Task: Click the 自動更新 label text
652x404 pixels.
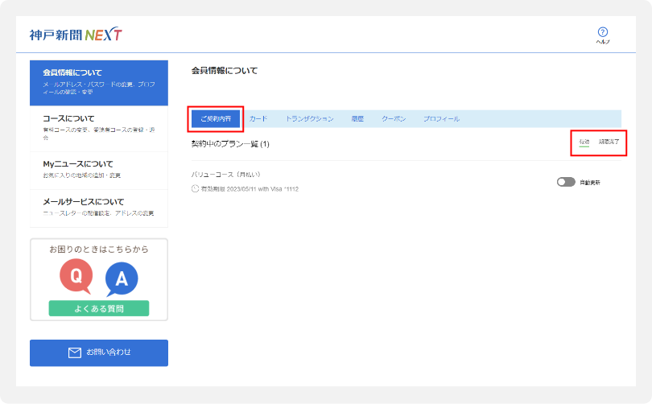Action: click(590, 183)
